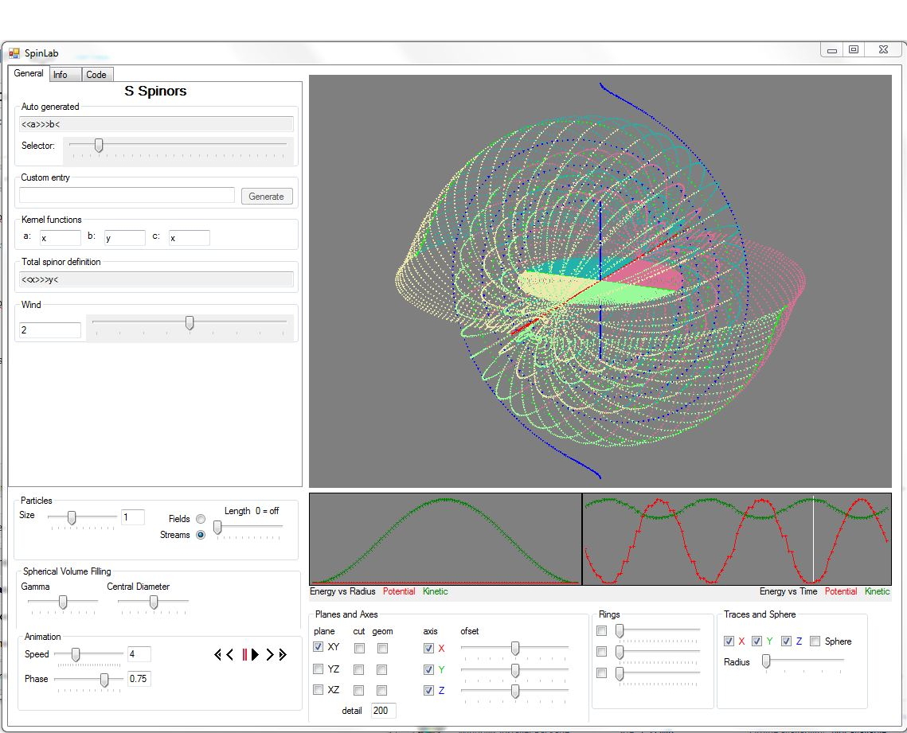Disable the Z axis checkbox
The width and height of the screenshot is (907, 733).
click(x=429, y=691)
